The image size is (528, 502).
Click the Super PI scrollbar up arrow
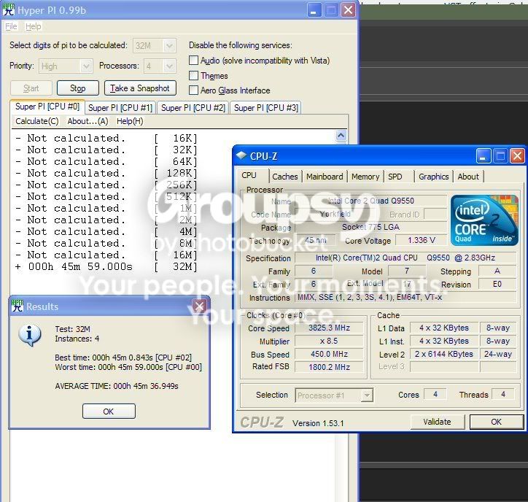point(341,136)
